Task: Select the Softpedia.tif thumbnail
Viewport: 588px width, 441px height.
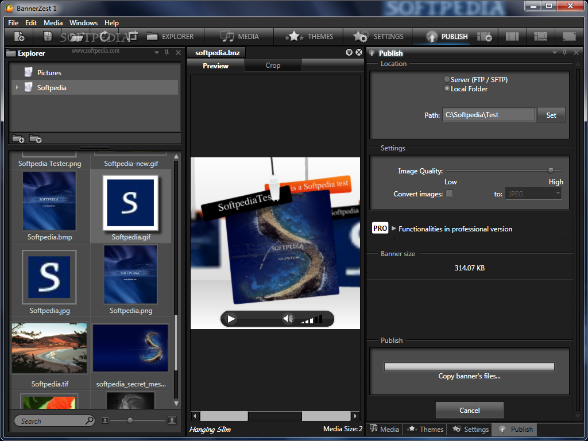Action: click(49, 348)
